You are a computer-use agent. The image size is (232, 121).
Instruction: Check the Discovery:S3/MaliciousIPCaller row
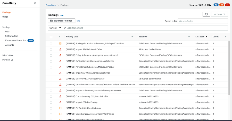pyautogui.click(x=51, y=79)
